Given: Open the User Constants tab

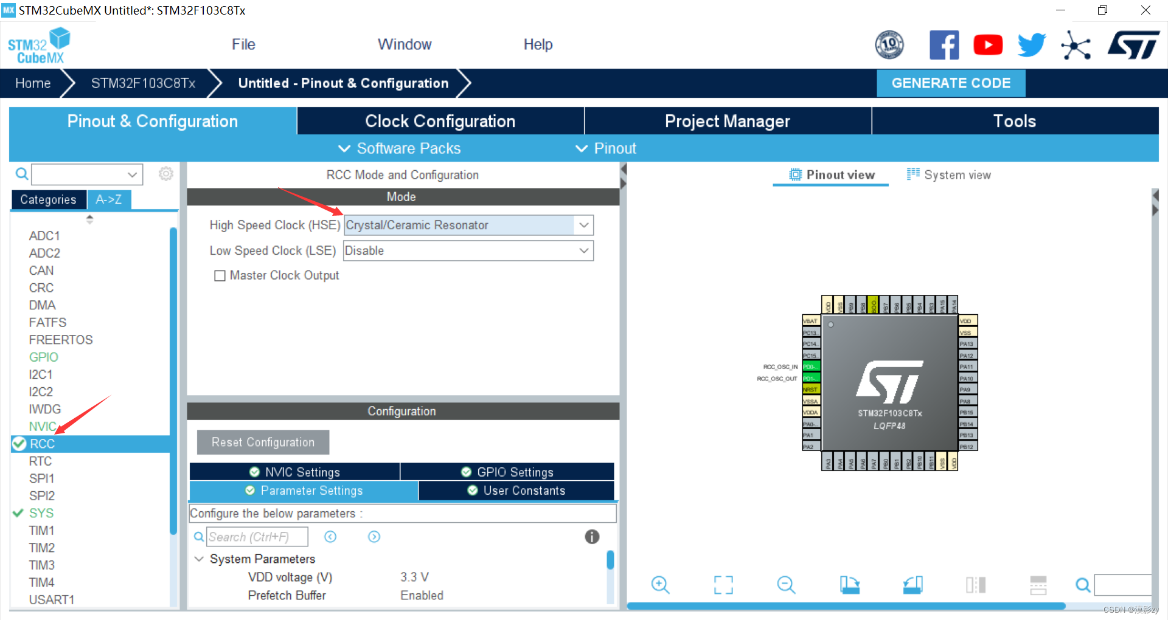Looking at the screenshot, I should click(516, 491).
